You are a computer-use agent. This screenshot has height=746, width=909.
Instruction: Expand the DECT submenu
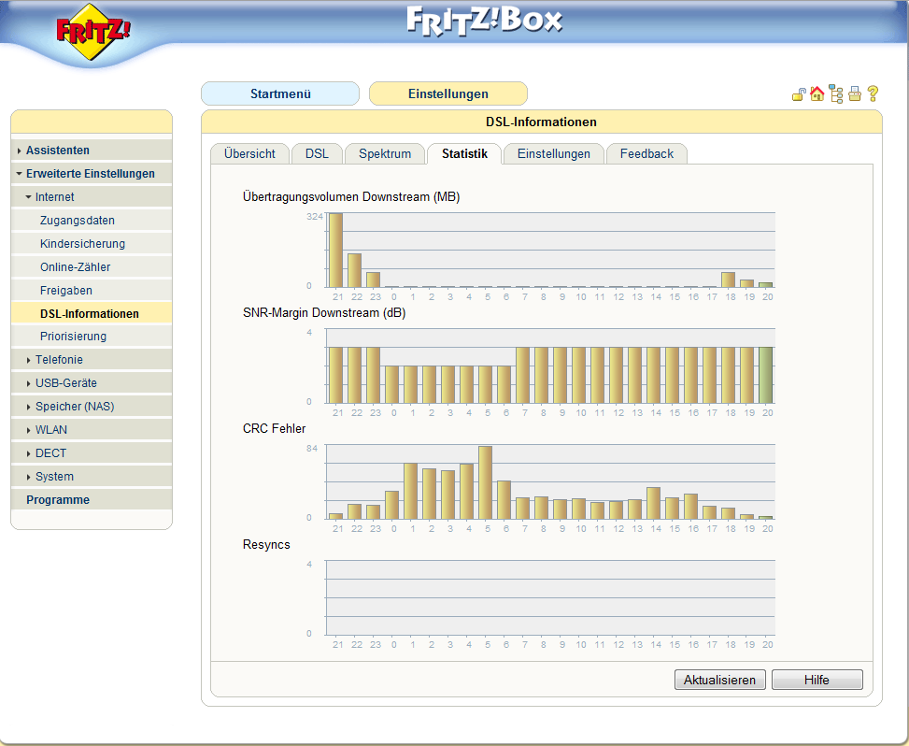28,453
